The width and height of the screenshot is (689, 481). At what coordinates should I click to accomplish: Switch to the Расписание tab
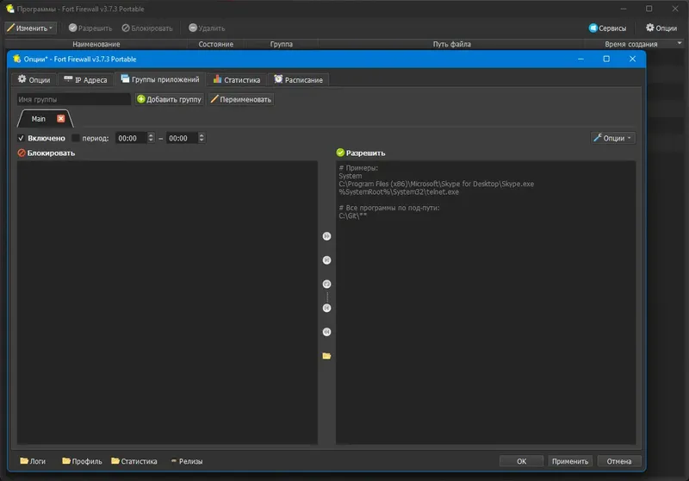coord(297,80)
